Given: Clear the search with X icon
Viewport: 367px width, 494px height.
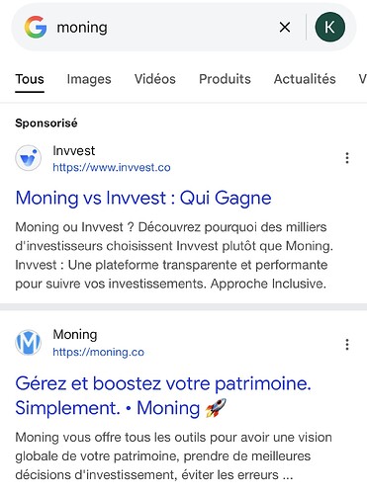Looking at the screenshot, I should 285,27.
